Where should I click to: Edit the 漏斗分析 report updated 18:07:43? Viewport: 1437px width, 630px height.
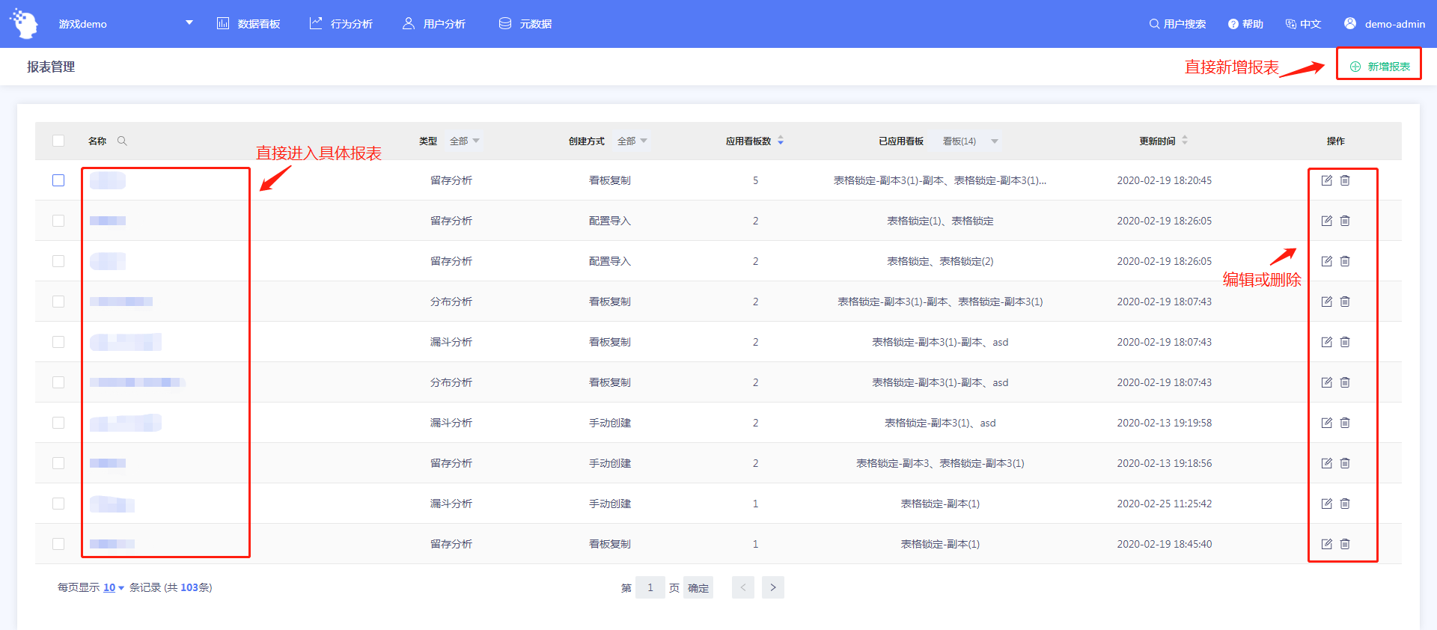pyautogui.click(x=1326, y=342)
